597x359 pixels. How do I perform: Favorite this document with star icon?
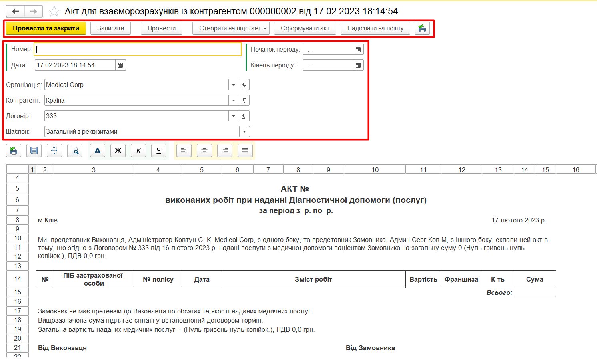(54, 12)
